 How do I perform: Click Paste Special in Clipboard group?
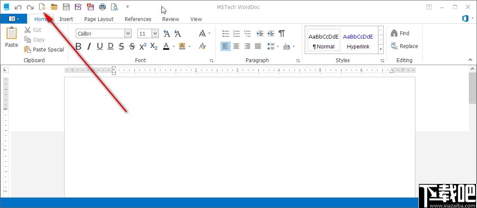(x=44, y=49)
